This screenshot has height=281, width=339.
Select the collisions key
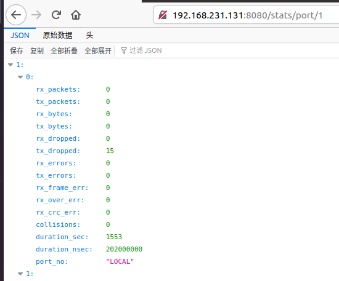tap(58, 224)
